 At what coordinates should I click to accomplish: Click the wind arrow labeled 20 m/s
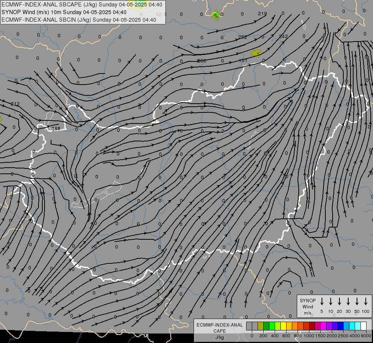(x=339, y=301)
